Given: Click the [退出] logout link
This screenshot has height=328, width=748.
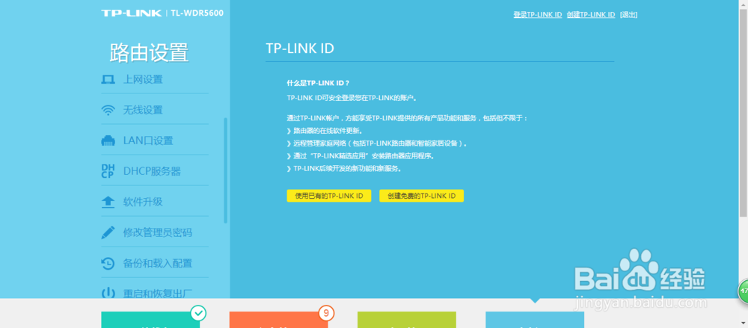Looking at the screenshot, I should [628, 15].
